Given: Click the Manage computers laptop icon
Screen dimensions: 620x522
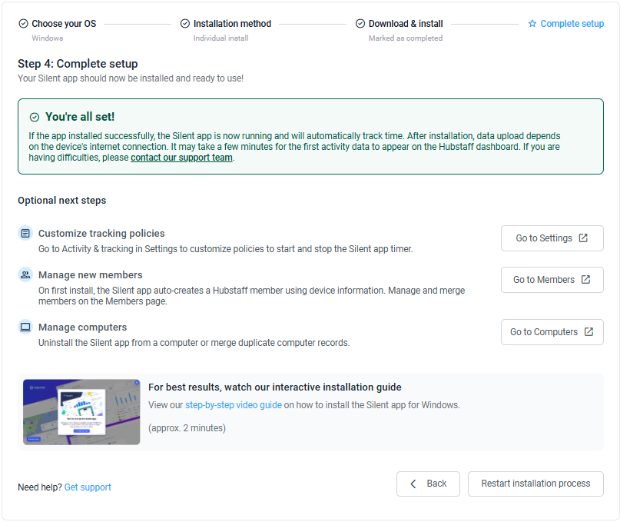Looking at the screenshot, I should pyautogui.click(x=25, y=327).
